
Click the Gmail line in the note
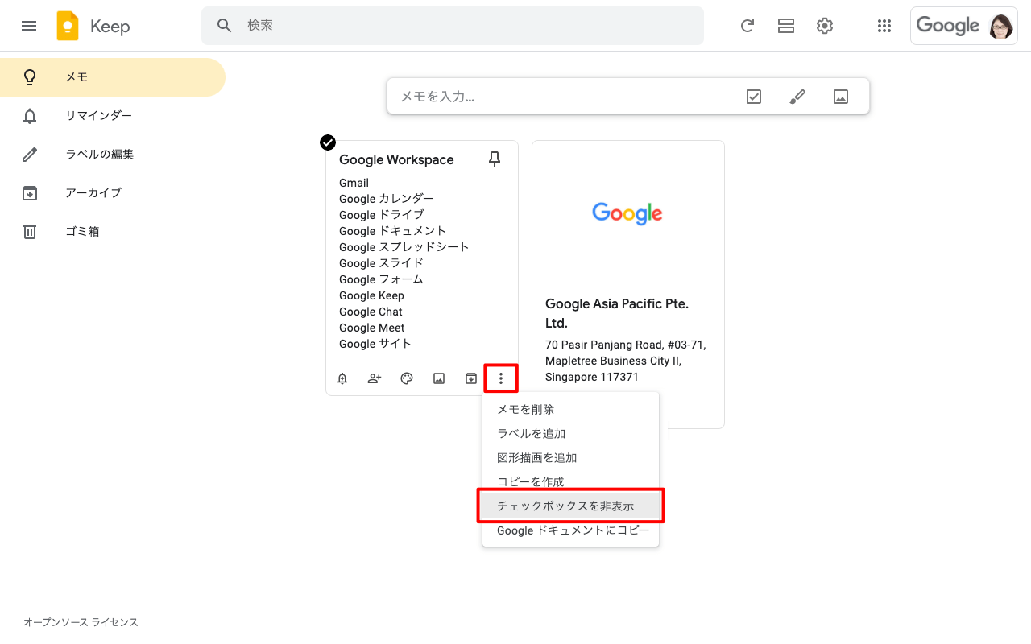click(354, 183)
